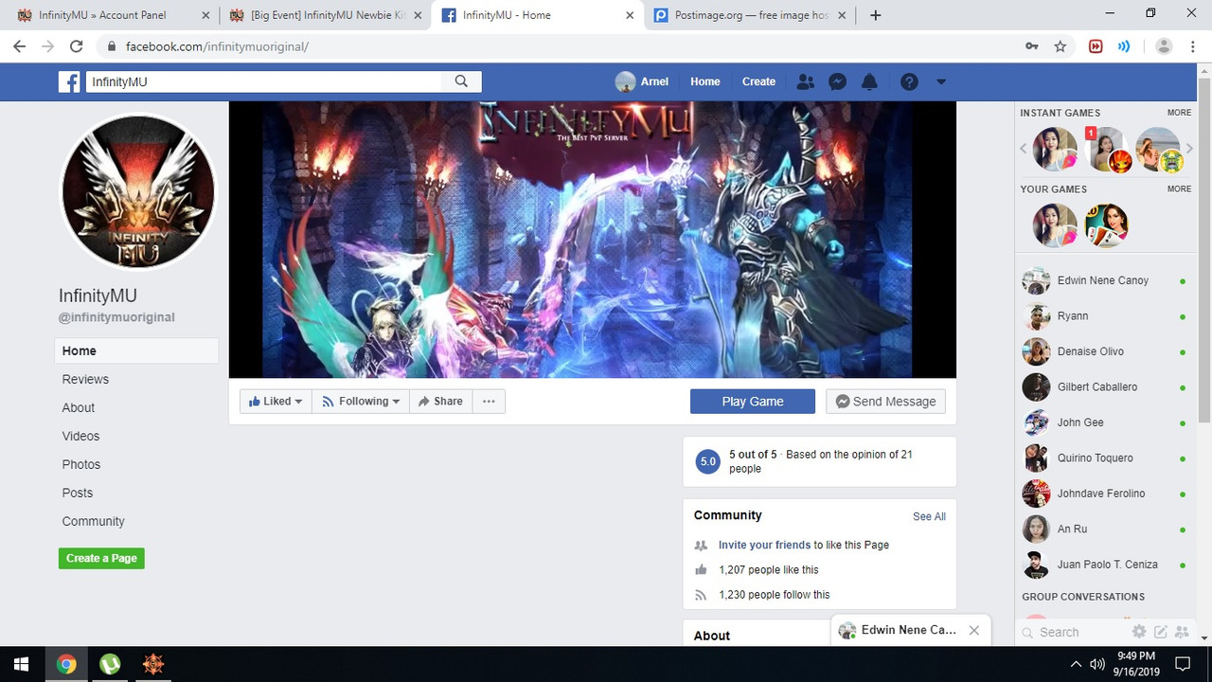
Task: Open the Quick Help question mark
Action: pos(909,81)
